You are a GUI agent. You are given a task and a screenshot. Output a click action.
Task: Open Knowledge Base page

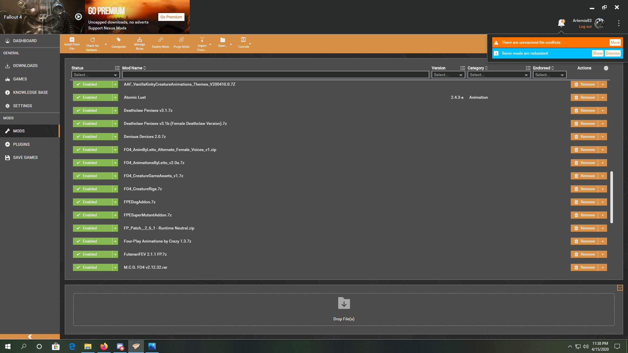30,92
